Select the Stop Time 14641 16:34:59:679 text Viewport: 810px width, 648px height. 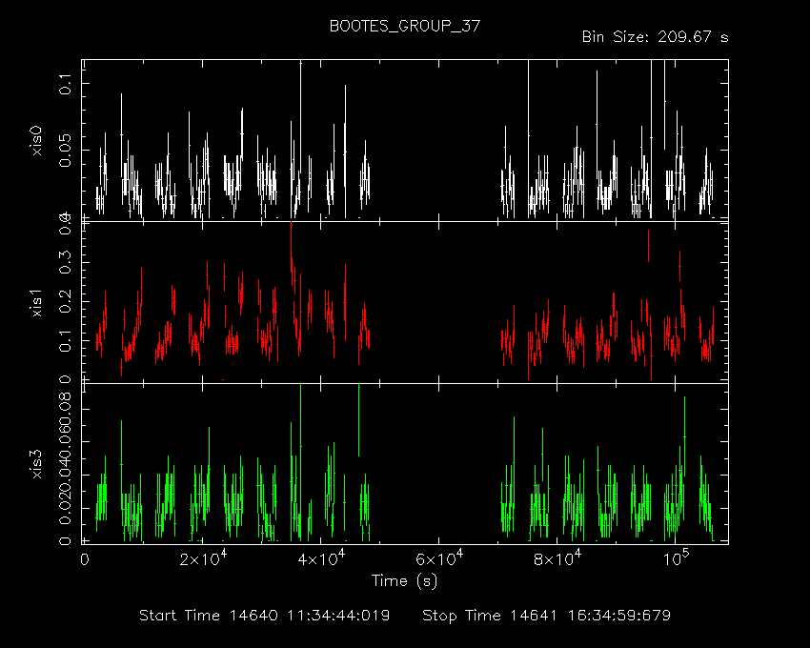coord(547,616)
